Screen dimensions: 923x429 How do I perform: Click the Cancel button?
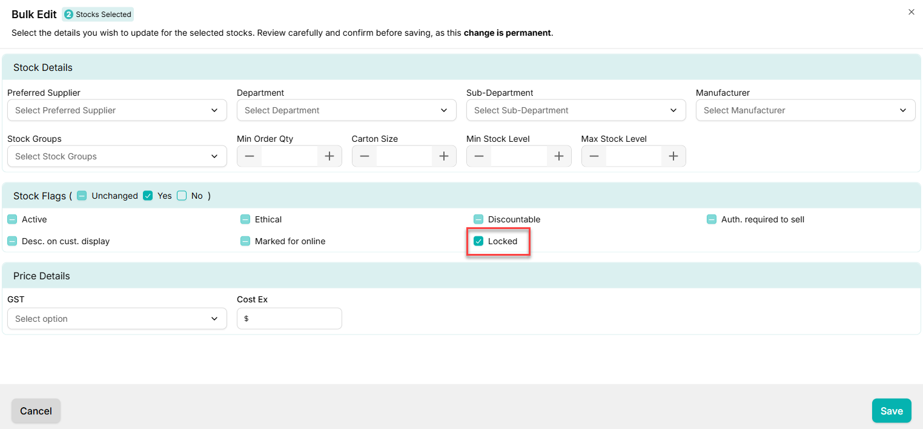coord(36,411)
